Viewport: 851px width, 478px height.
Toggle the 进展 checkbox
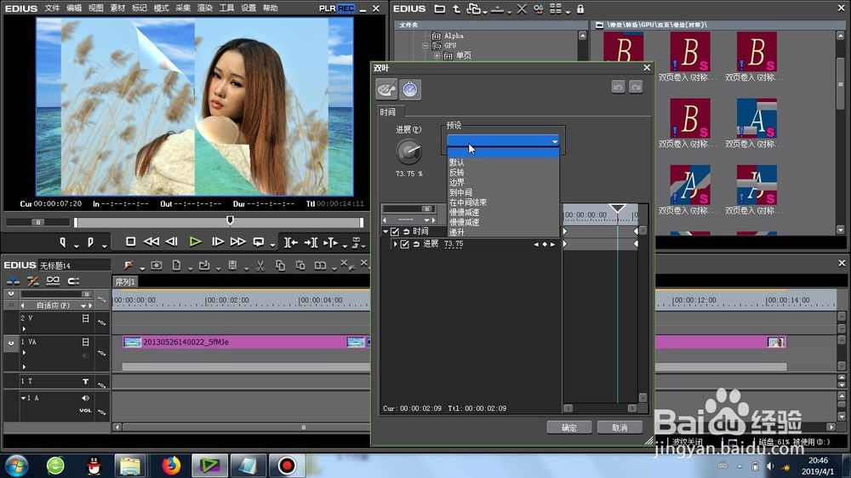pos(404,245)
